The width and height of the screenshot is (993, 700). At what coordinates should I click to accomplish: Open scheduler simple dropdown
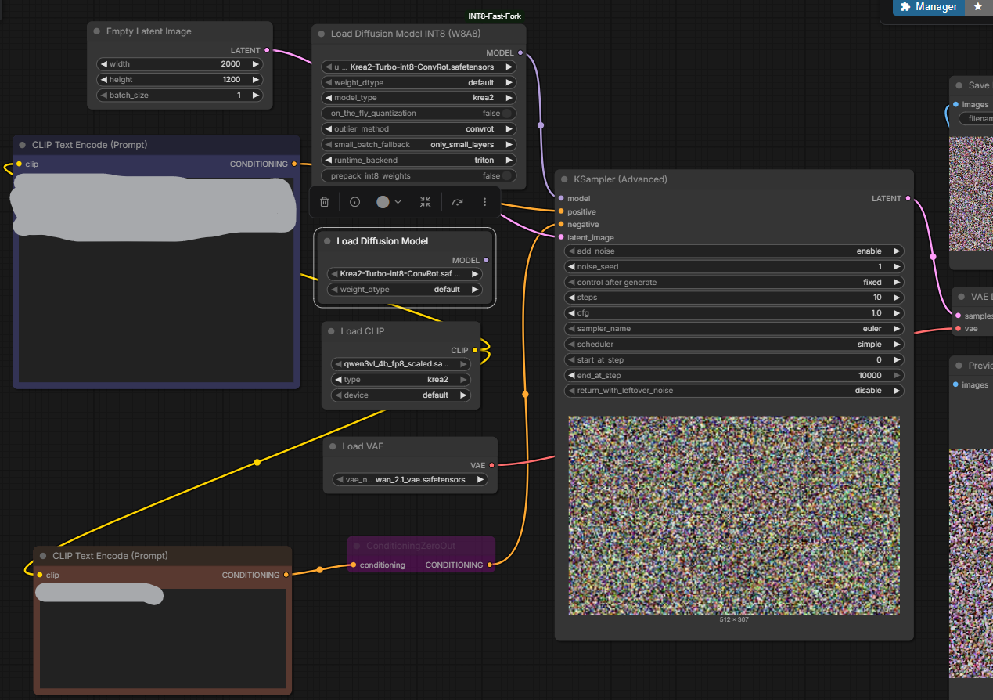[734, 345]
